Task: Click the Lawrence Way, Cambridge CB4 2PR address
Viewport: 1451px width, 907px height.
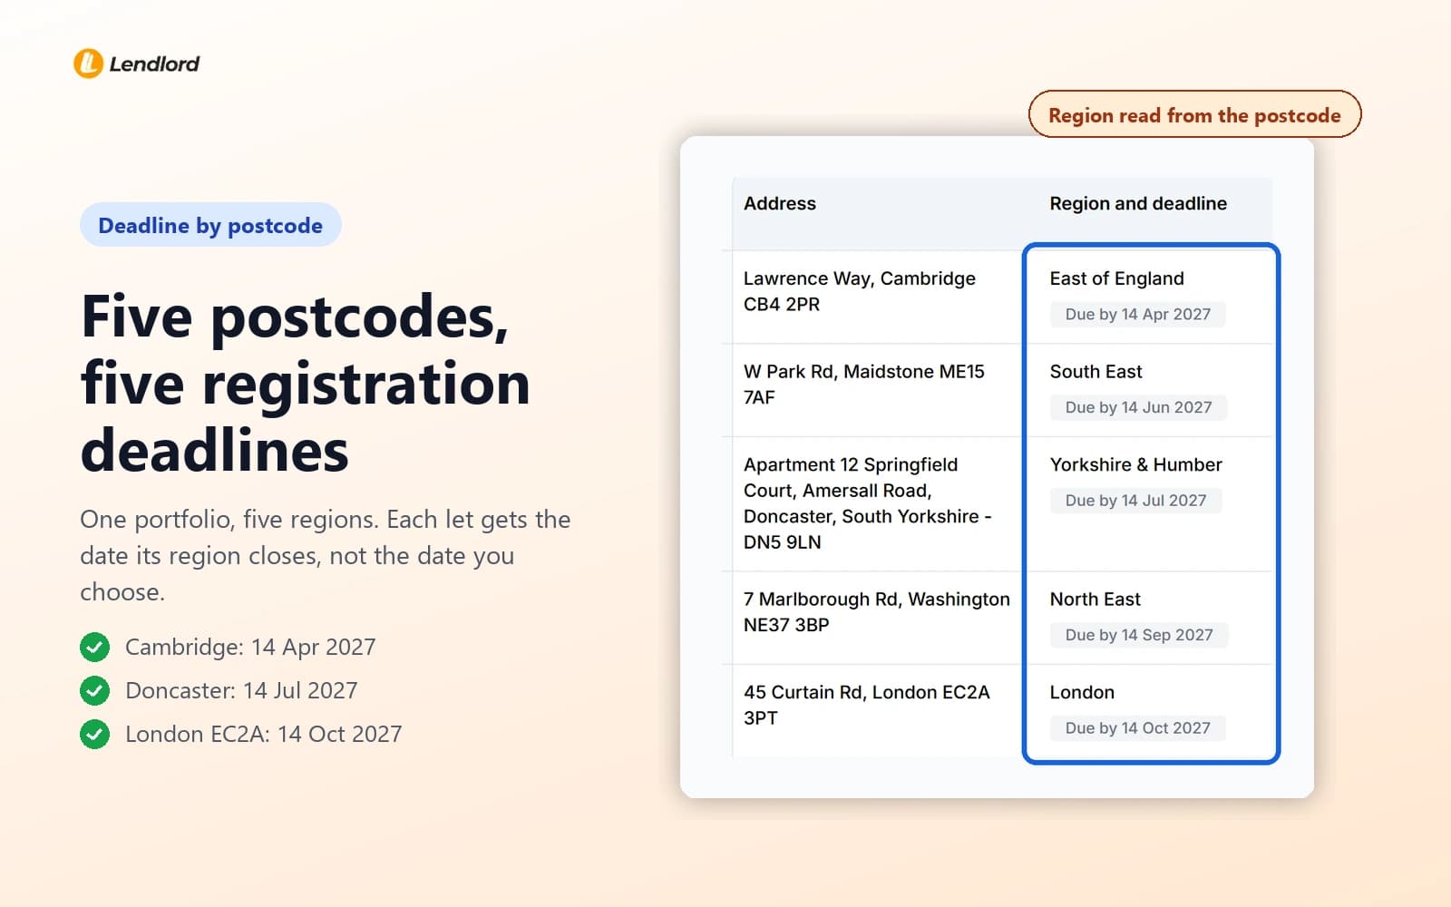Action: tap(860, 291)
